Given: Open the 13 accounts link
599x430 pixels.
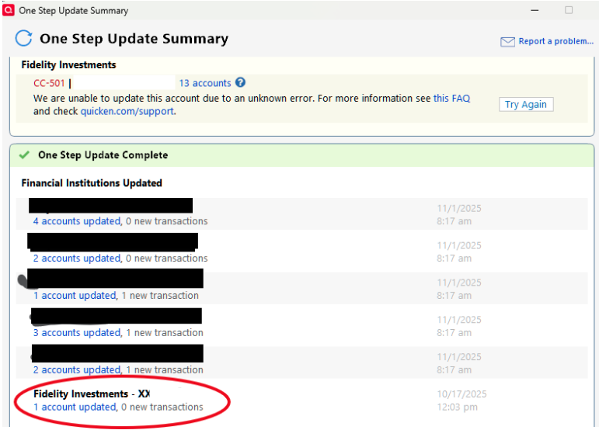Looking at the screenshot, I should click(205, 83).
